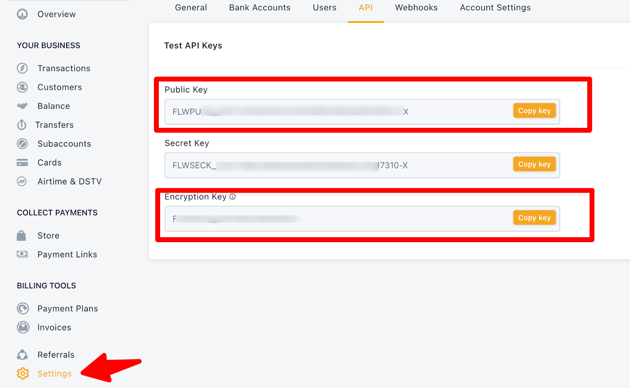Image resolution: width=630 pixels, height=388 pixels.
Task: Click the Transactions lightning icon
Action: pos(22,68)
